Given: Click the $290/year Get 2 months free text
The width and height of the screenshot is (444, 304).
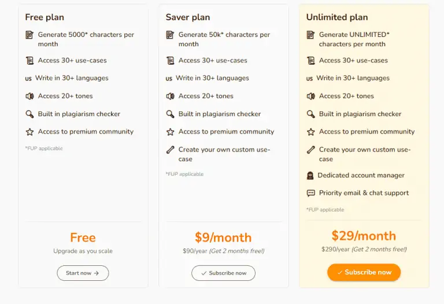Looking at the screenshot, I should click(364, 249).
